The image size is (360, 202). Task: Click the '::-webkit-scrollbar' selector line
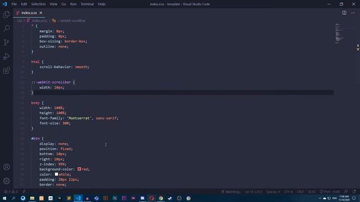(53, 82)
